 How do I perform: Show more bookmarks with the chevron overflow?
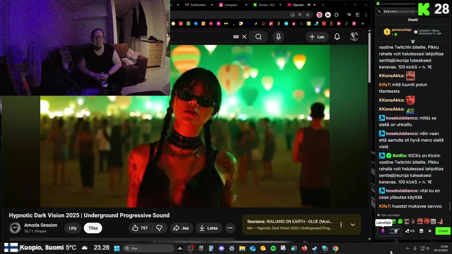pyautogui.click(x=363, y=24)
